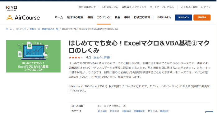Click the orange 資料請求 button
Viewport: 217px width, 113px height.
[x=202, y=18]
